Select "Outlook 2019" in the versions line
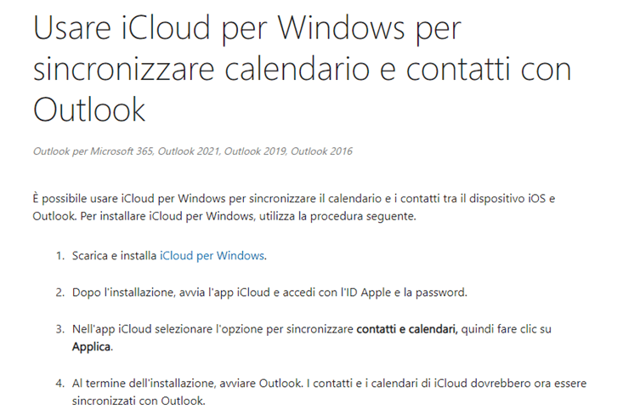Viewport: 623px width, 415px height. (256, 151)
